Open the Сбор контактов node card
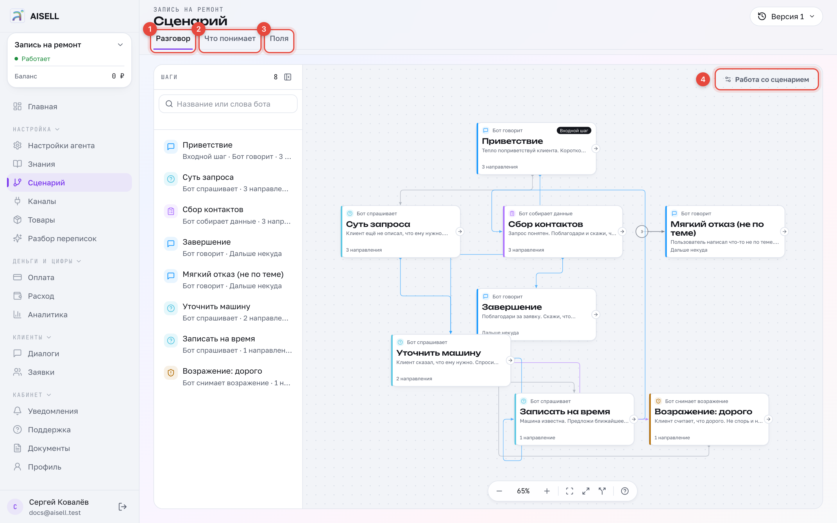The width and height of the screenshot is (837, 523). [563, 231]
